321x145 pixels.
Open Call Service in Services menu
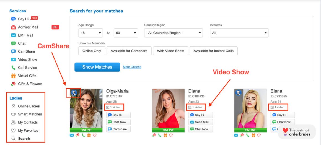tap(27, 68)
